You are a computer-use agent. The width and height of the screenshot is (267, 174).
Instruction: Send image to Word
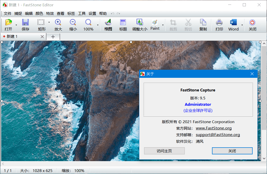click(233, 25)
